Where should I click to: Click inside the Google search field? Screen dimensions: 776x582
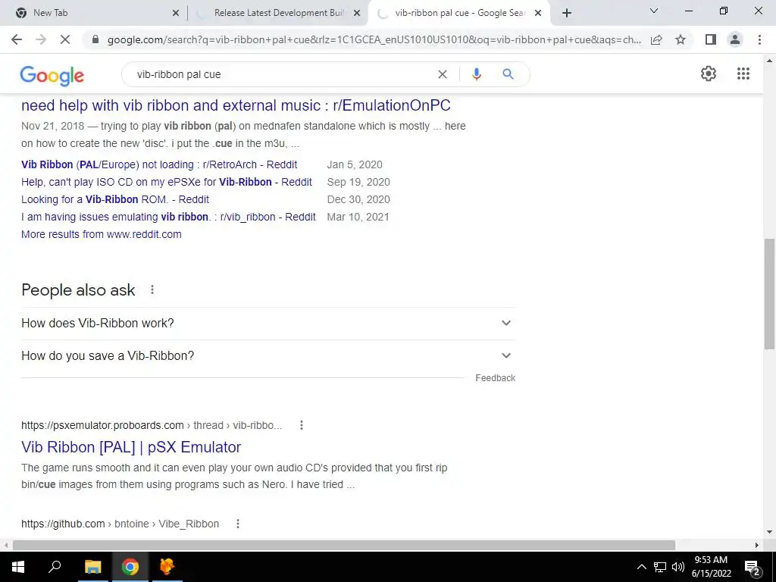click(282, 74)
